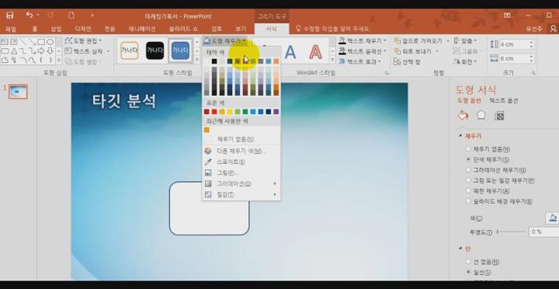Click the Effects pentagon icon in 도형 서식 pane
559x289 pixels.
coord(481,116)
